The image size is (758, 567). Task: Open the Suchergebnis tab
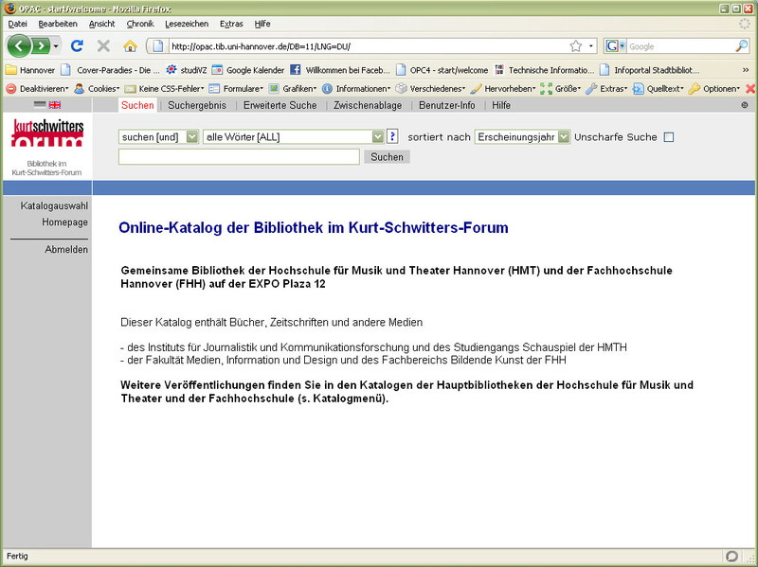pos(197,105)
